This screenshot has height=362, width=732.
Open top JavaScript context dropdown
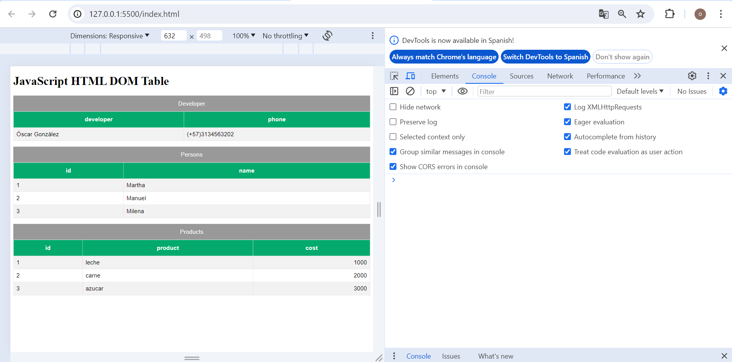tap(436, 91)
